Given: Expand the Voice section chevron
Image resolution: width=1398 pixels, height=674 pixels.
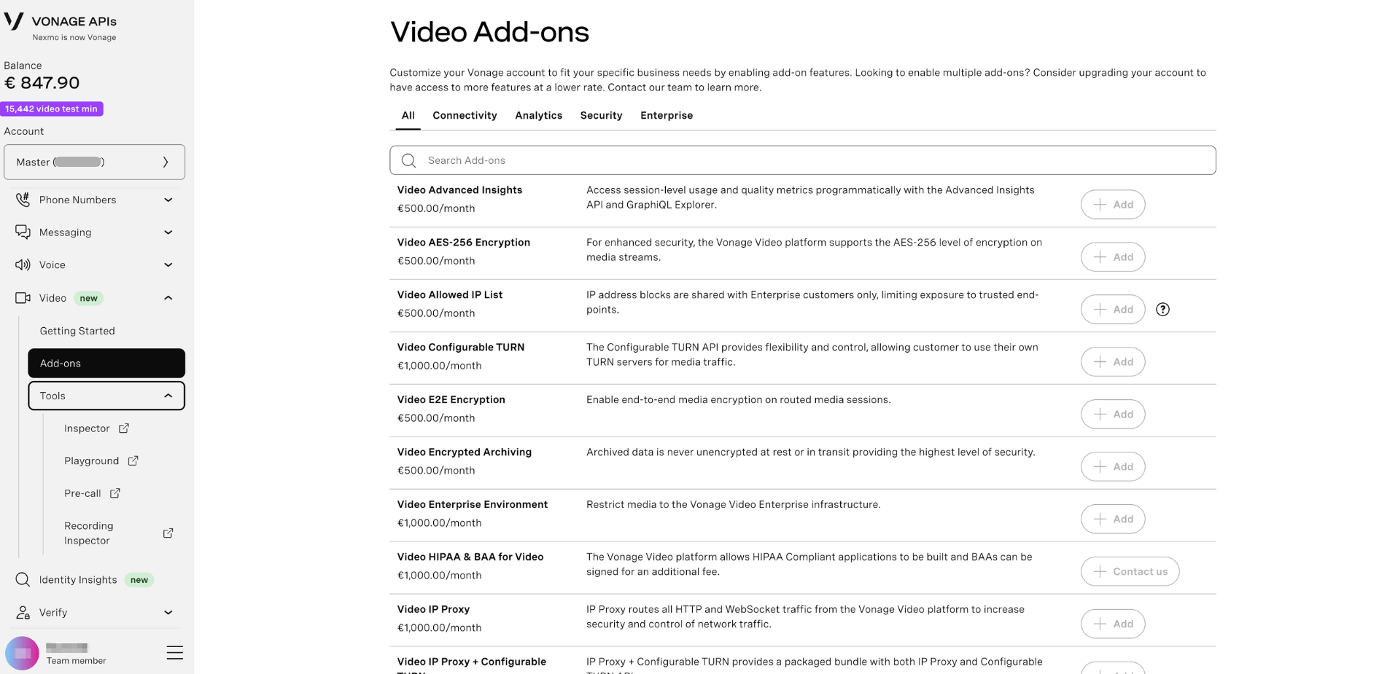Looking at the screenshot, I should (168, 264).
